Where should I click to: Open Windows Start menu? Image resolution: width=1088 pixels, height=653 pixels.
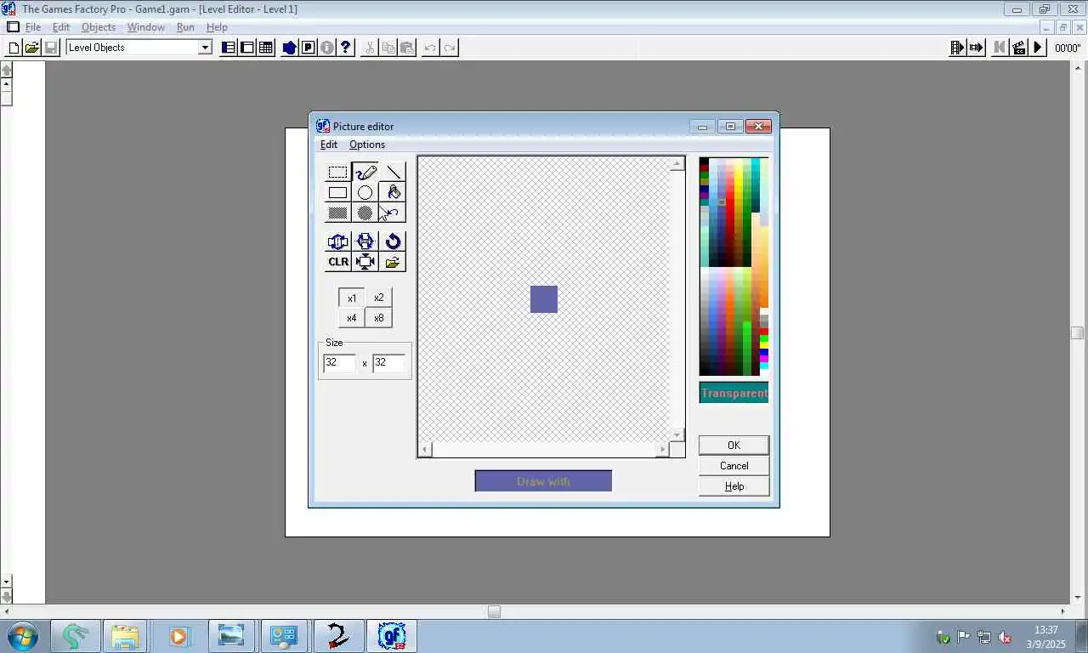pyautogui.click(x=22, y=636)
